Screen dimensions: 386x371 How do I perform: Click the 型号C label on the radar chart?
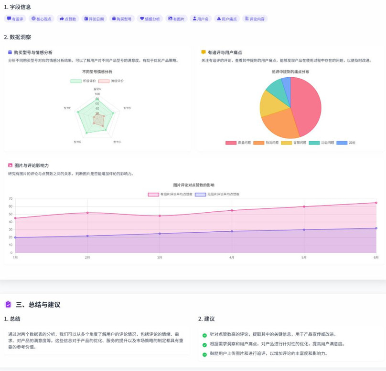click(x=117, y=142)
